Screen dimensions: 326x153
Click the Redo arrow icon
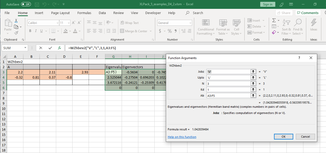click(x=54, y=4)
